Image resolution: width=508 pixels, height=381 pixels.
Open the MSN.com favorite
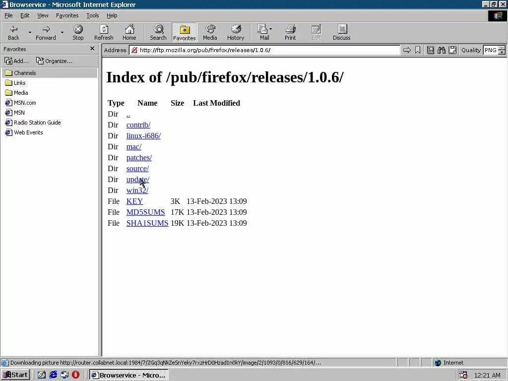point(20,103)
